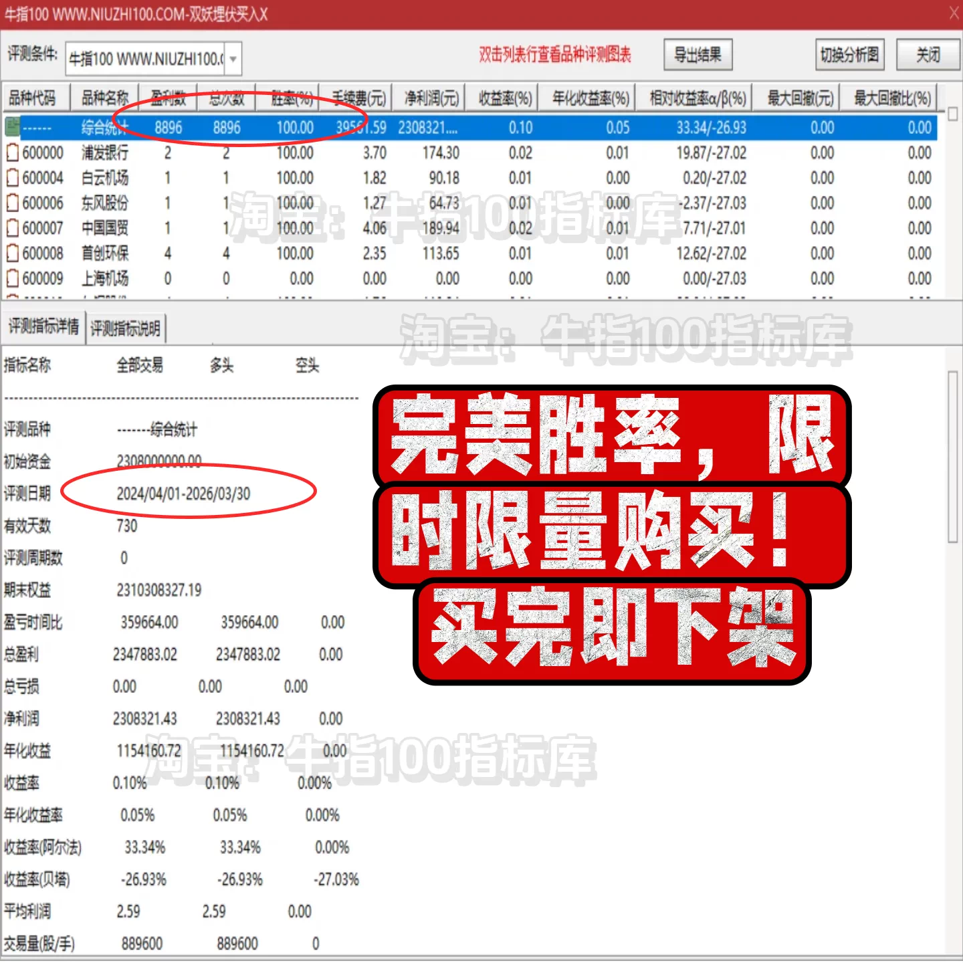Select the 中国国贸 row name
Screen dimensions: 963x963
pyautogui.click(x=105, y=228)
